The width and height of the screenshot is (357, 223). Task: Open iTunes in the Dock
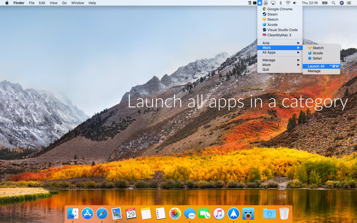click(219, 214)
